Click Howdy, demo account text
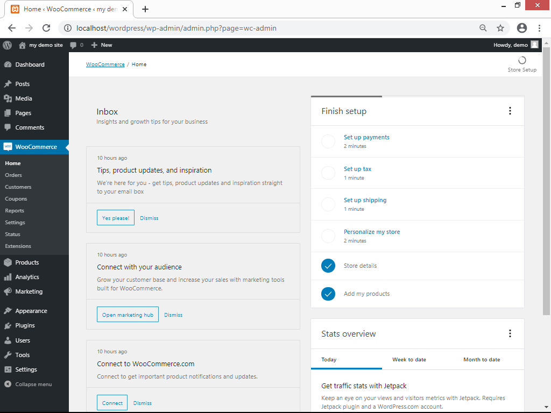The width and height of the screenshot is (551, 413). tap(510, 45)
